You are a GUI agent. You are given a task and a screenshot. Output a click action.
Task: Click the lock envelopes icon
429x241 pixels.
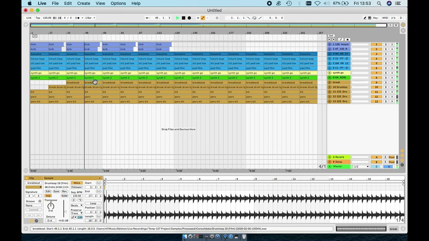347,39
